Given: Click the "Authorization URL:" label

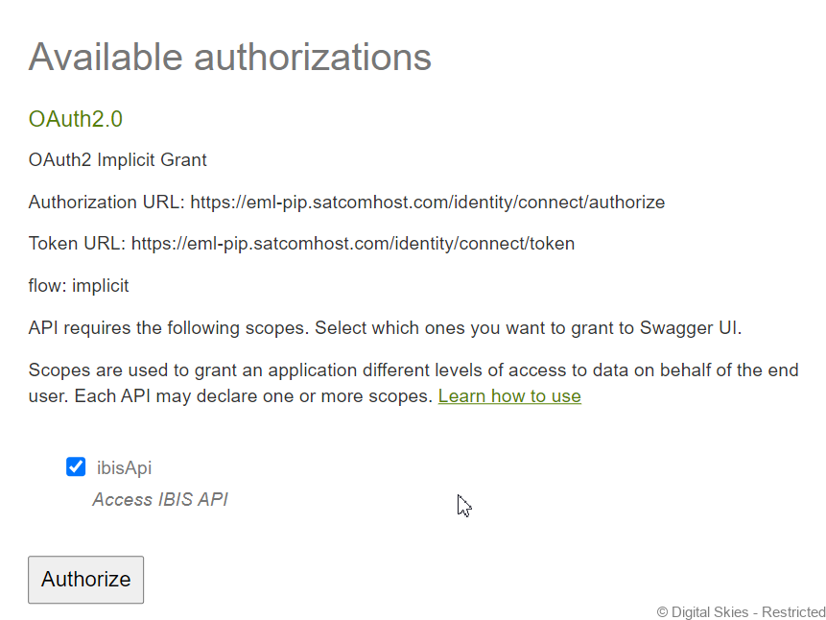Looking at the screenshot, I should coord(106,203).
